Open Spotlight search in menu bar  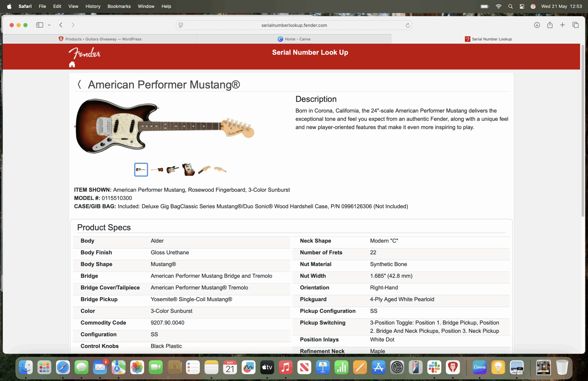tap(510, 6)
